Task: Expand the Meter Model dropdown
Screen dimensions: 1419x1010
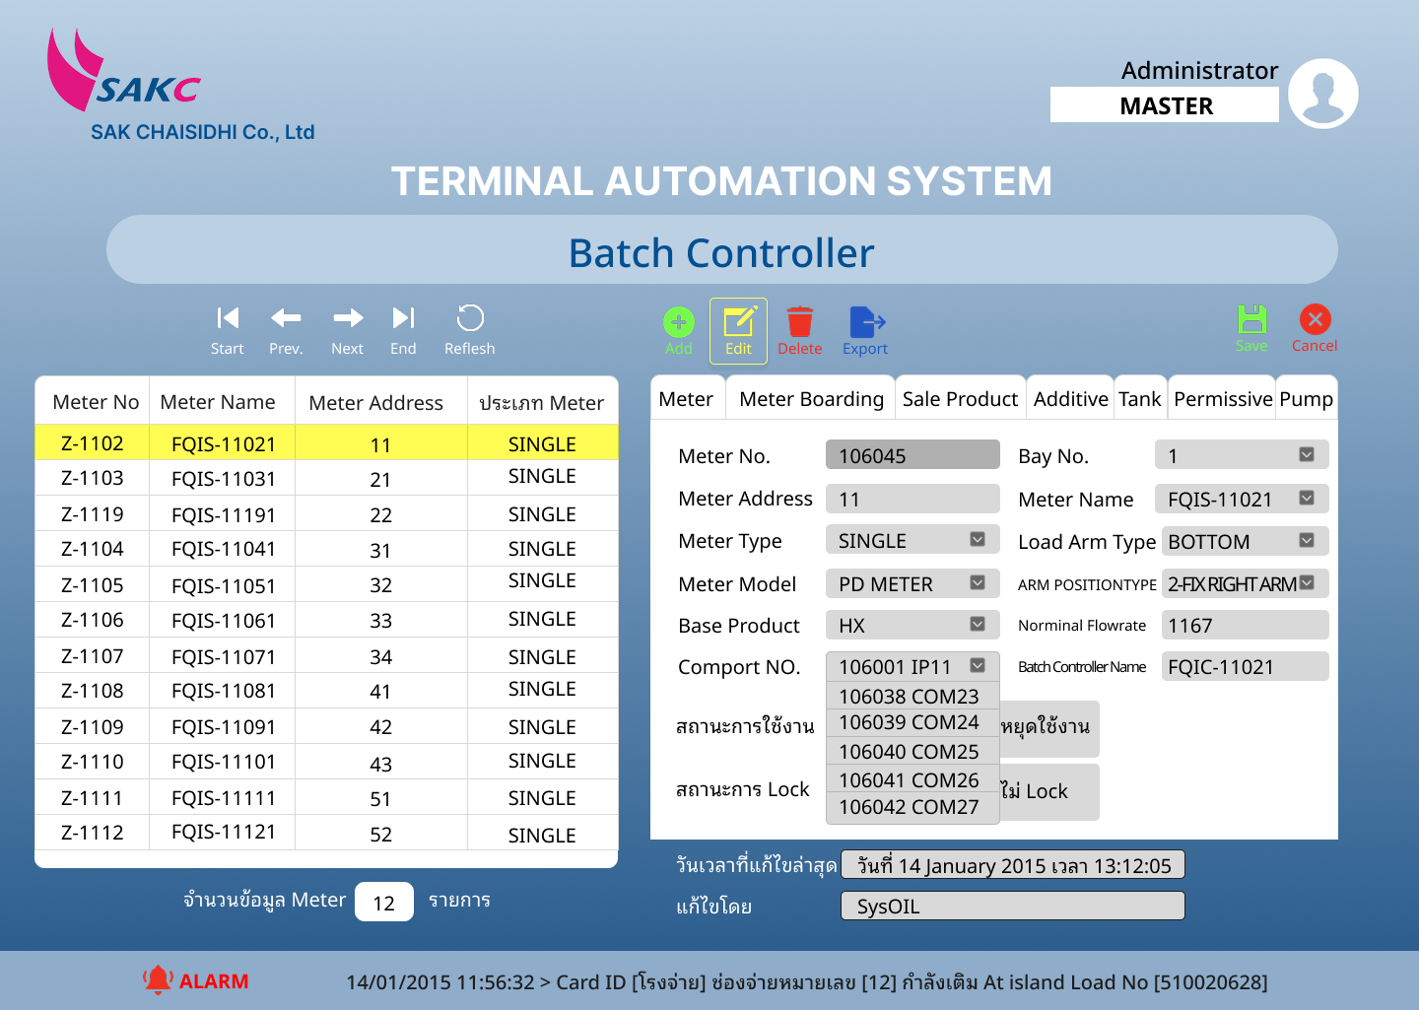Action: (x=978, y=582)
